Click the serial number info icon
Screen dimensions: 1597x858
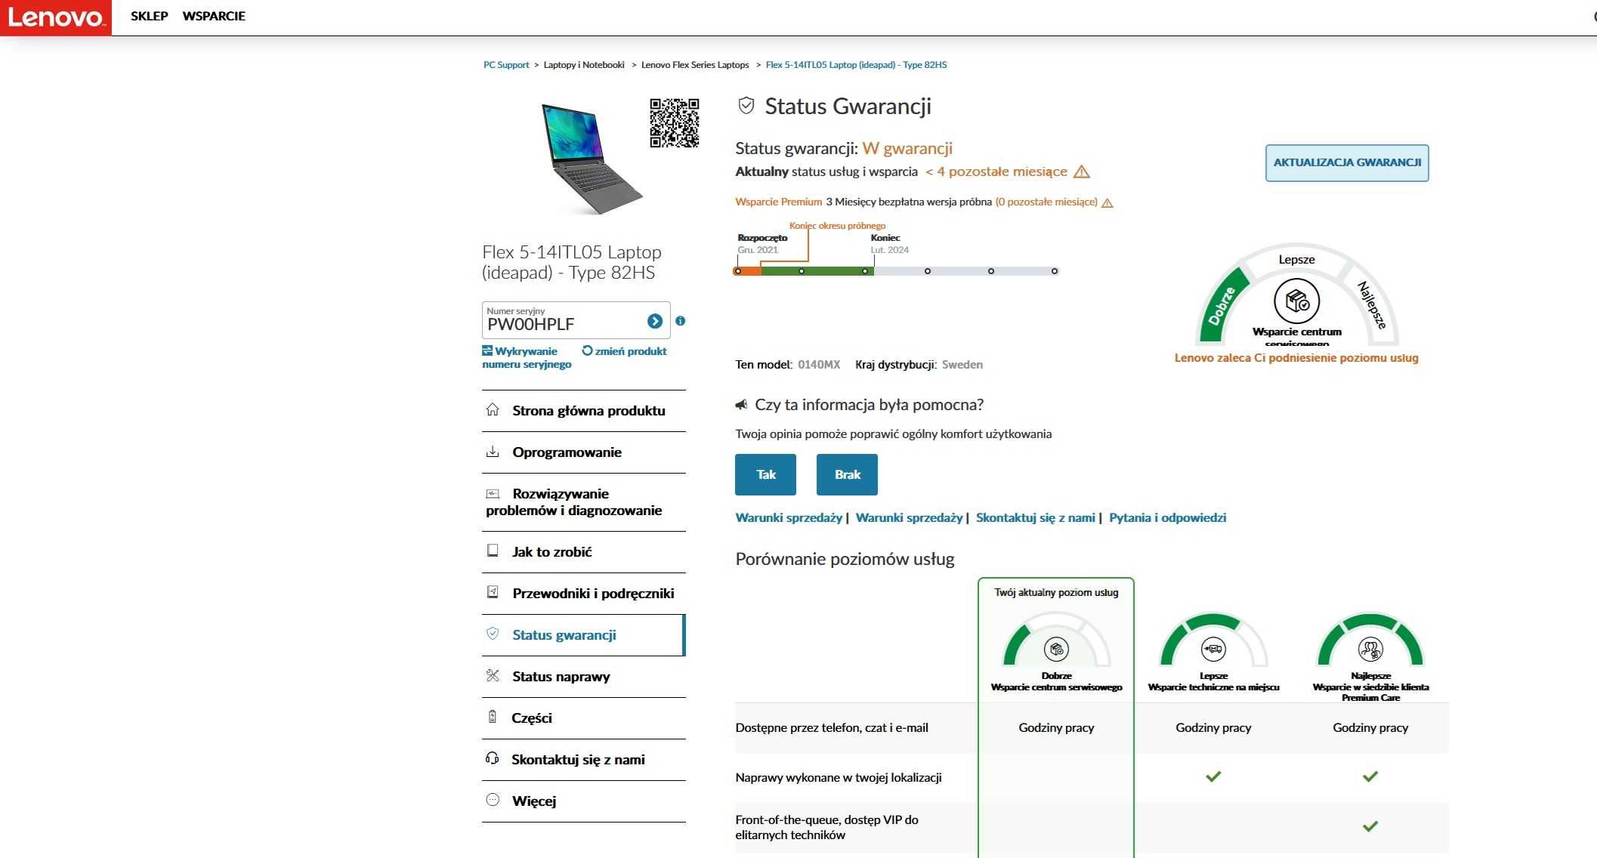click(681, 321)
